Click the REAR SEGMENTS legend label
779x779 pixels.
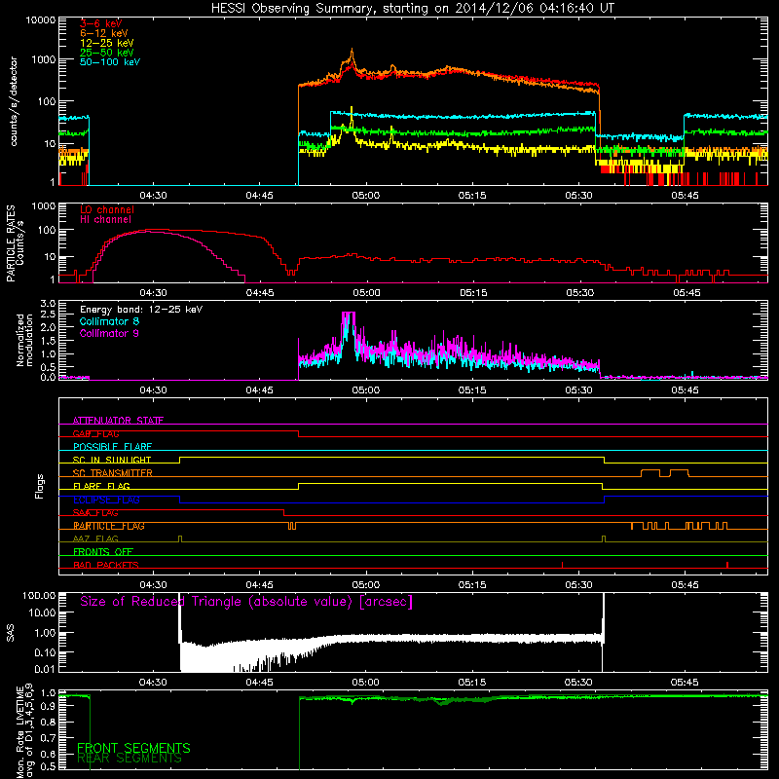pyautogui.click(x=130, y=759)
